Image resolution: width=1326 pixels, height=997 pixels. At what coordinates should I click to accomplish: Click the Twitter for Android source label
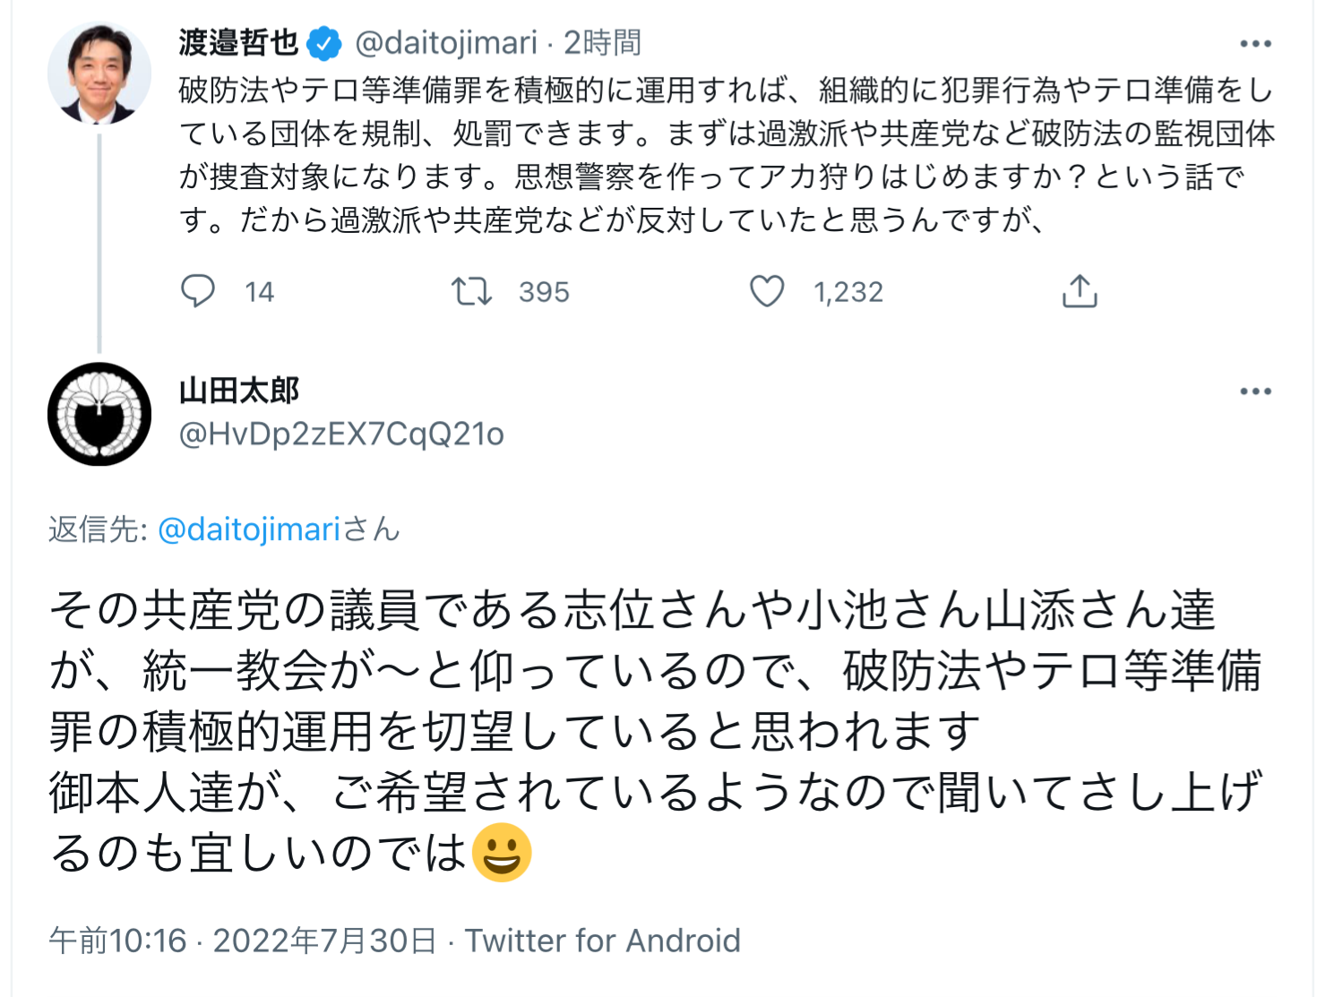click(602, 941)
